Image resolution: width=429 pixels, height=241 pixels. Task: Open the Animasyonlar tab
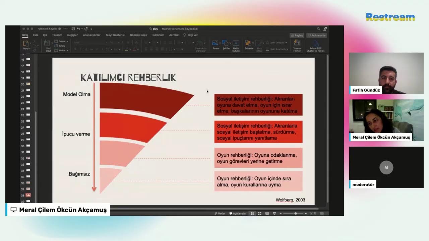tap(91, 35)
